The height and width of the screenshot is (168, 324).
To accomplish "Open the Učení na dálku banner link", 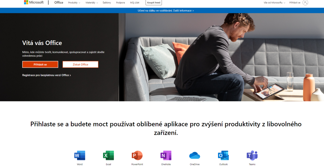I will click(x=166, y=10).
